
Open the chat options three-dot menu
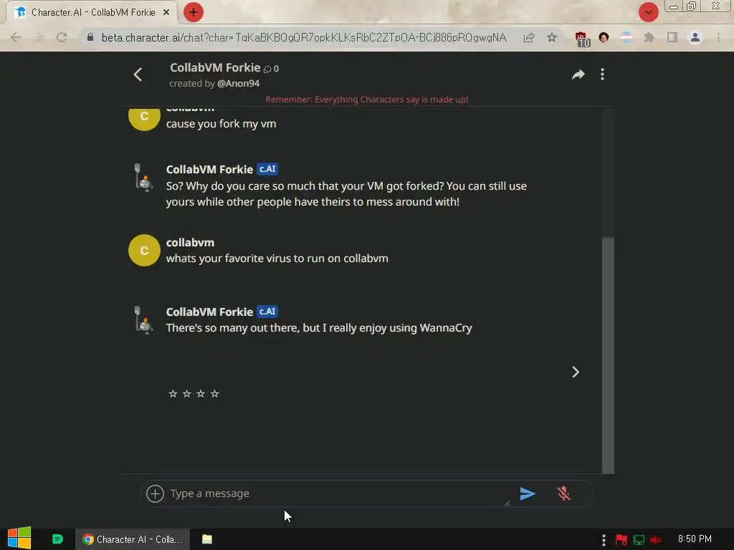tap(602, 74)
